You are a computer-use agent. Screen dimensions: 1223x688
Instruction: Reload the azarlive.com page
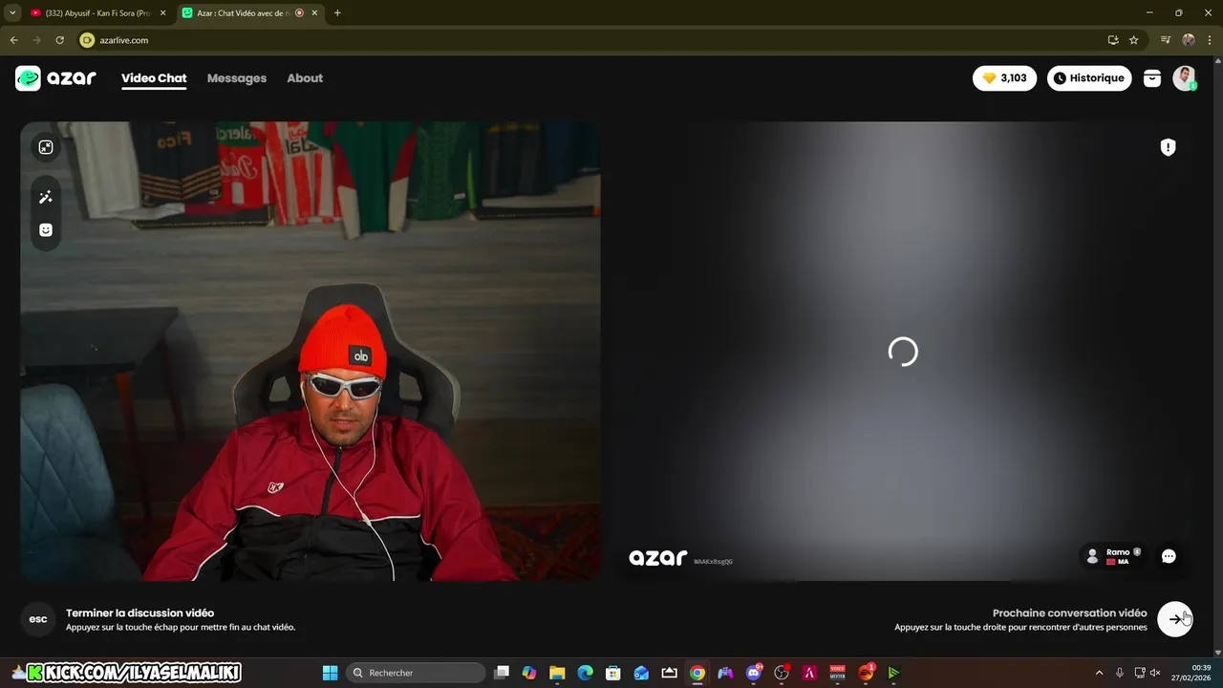coord(59,40)
